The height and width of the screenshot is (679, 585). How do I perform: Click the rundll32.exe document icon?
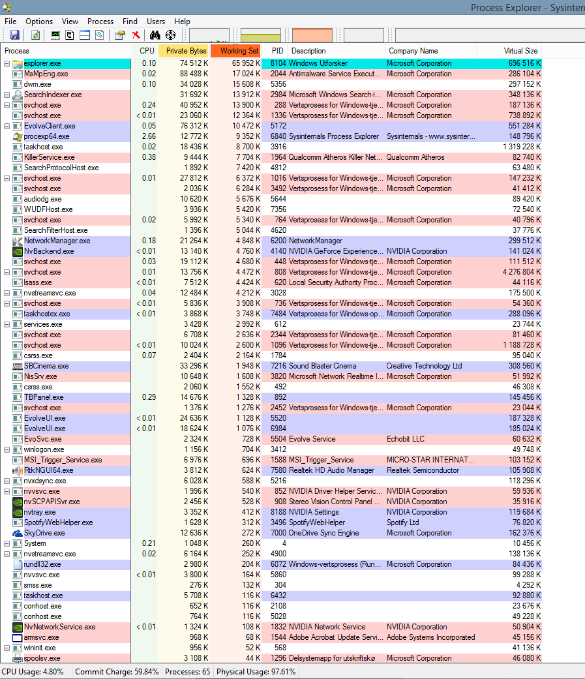(18, 564)
